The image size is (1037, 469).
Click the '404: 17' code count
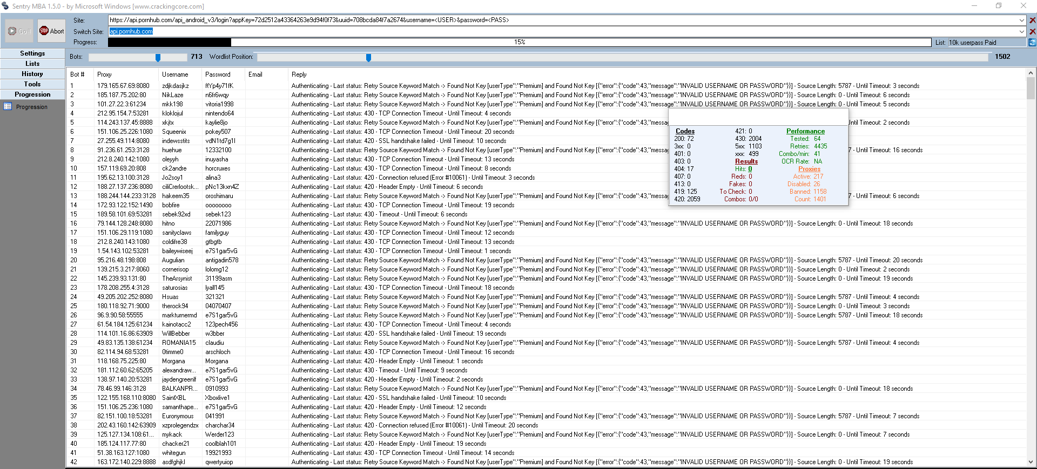[684, 169]
